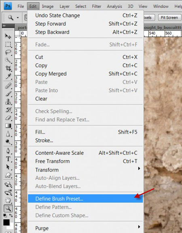Open the Purge submenu

click(85, 228)
